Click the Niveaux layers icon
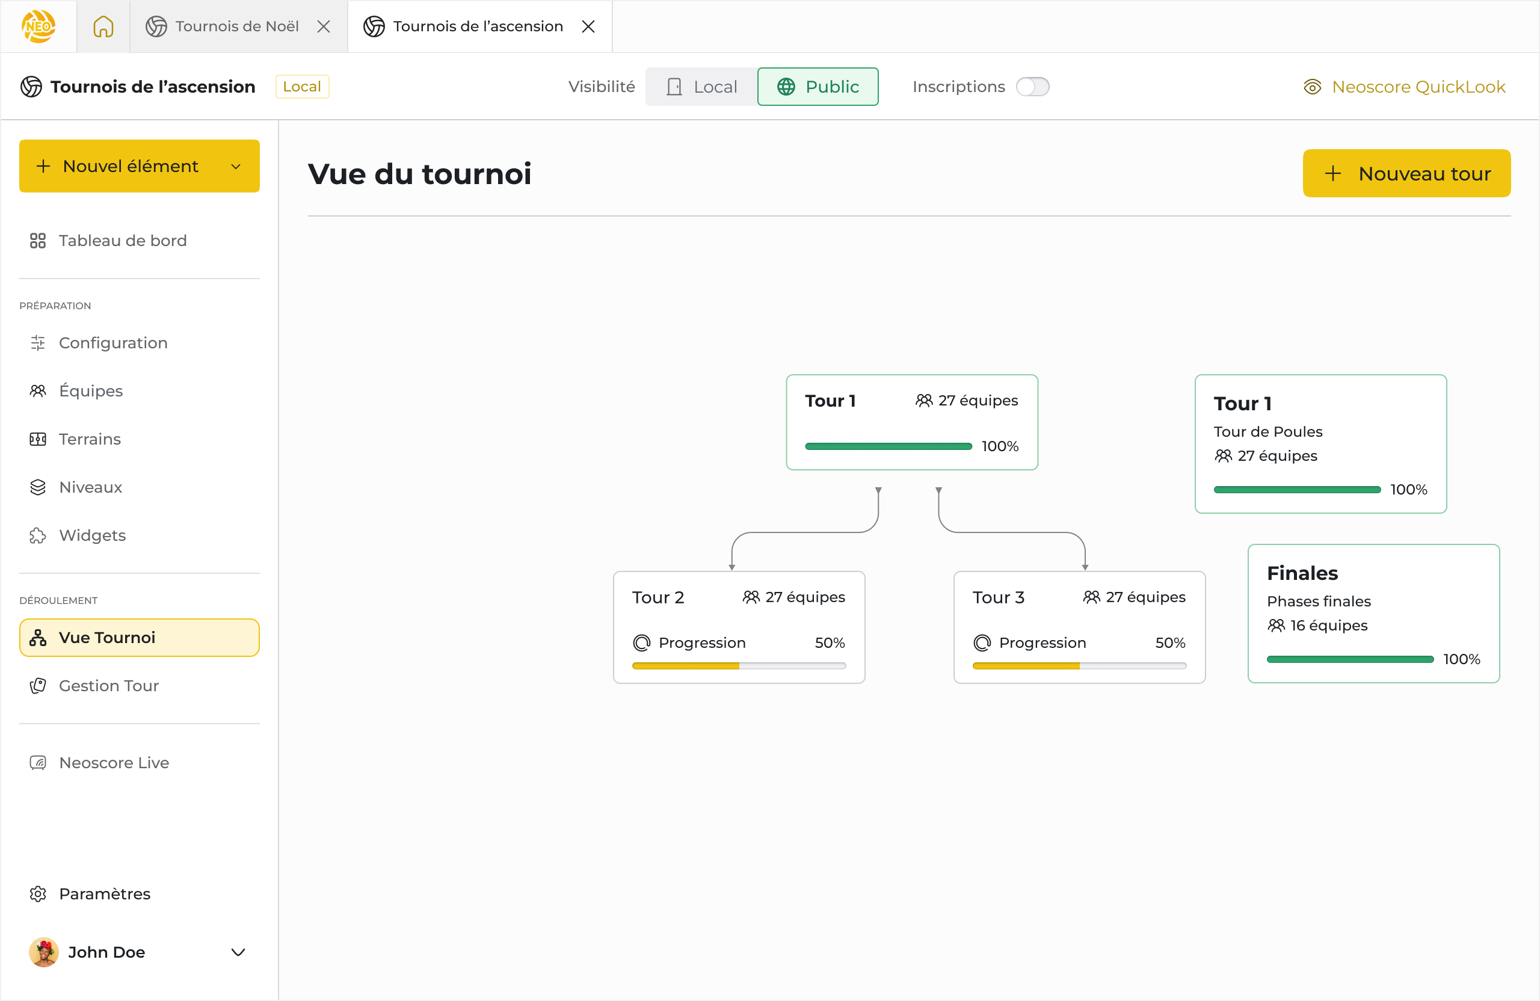1540x1001 pixels. [38, 487]
